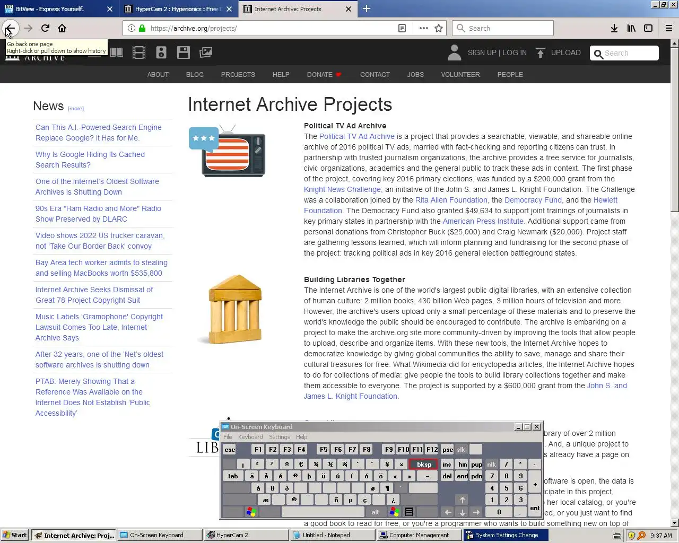Open HELP in Archive navigation

281,75
